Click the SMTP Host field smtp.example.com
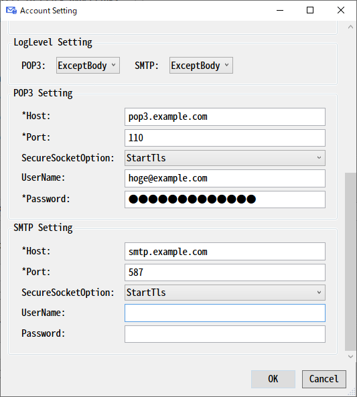 pos(225,252)
